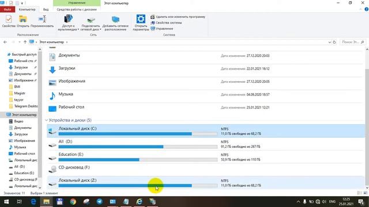Click the search field Поиск
The image size is (369, 207).
tap(352, 42)
